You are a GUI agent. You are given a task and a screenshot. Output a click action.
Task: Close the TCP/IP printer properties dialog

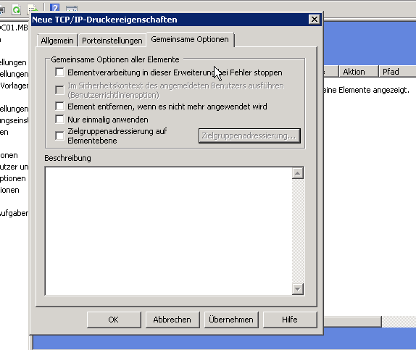point(315,20)
